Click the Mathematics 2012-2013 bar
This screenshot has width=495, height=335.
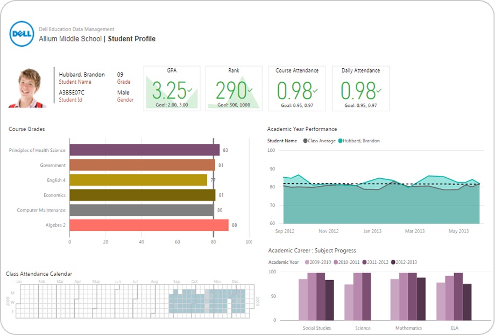(421, 299)
